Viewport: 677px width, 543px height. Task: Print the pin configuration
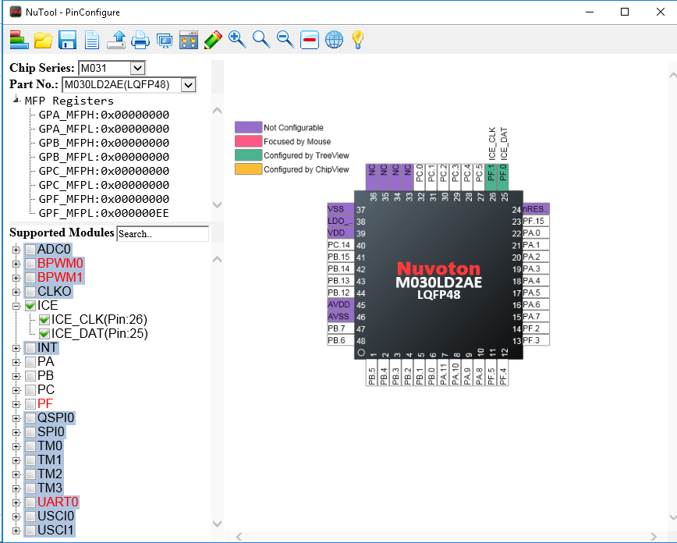pos(140,40)
